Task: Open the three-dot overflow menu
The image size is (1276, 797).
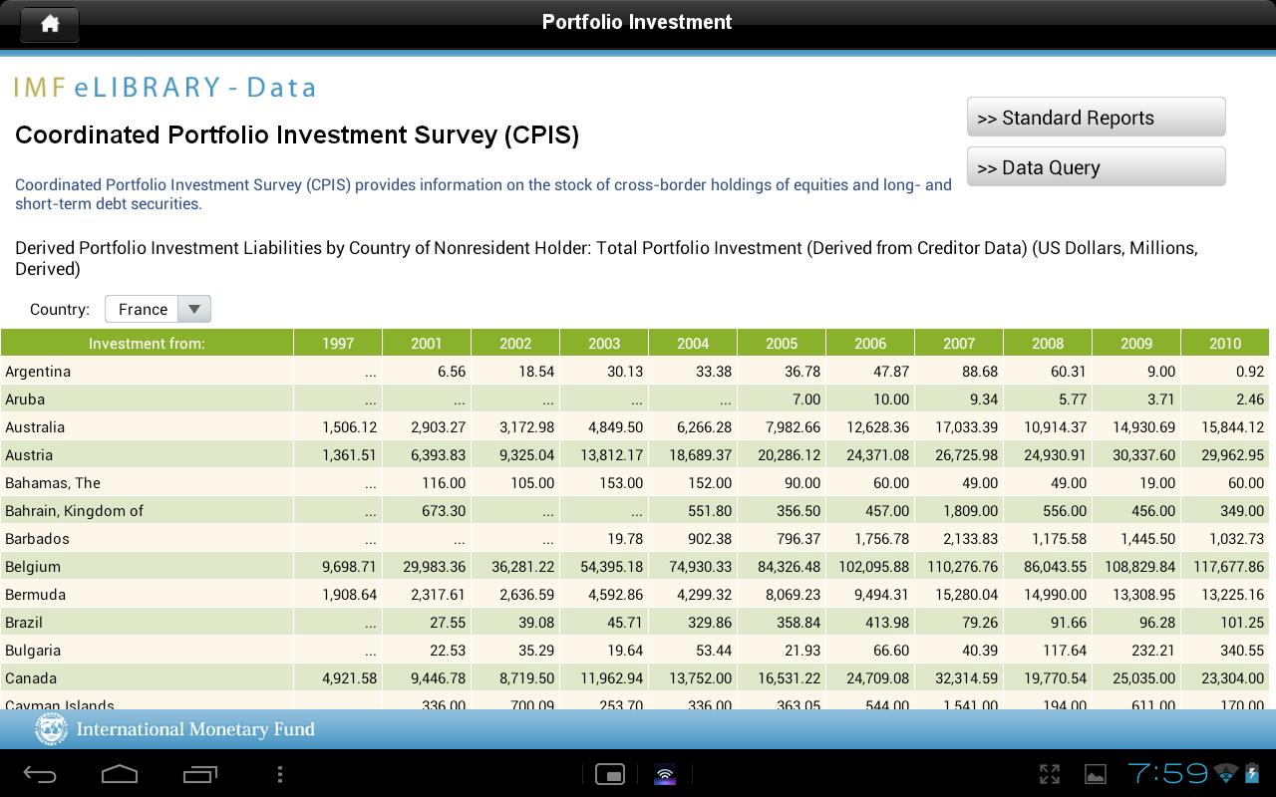Action: click(280, 774)
